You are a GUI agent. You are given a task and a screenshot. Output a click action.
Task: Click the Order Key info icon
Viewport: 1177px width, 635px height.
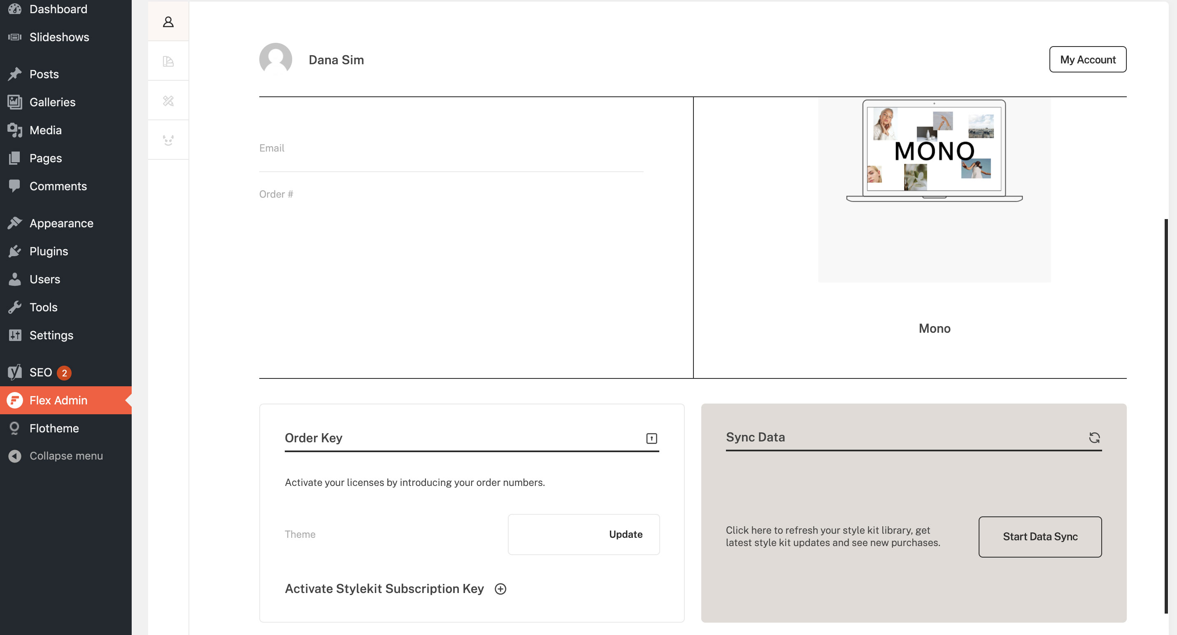click(x=651, y=438)
